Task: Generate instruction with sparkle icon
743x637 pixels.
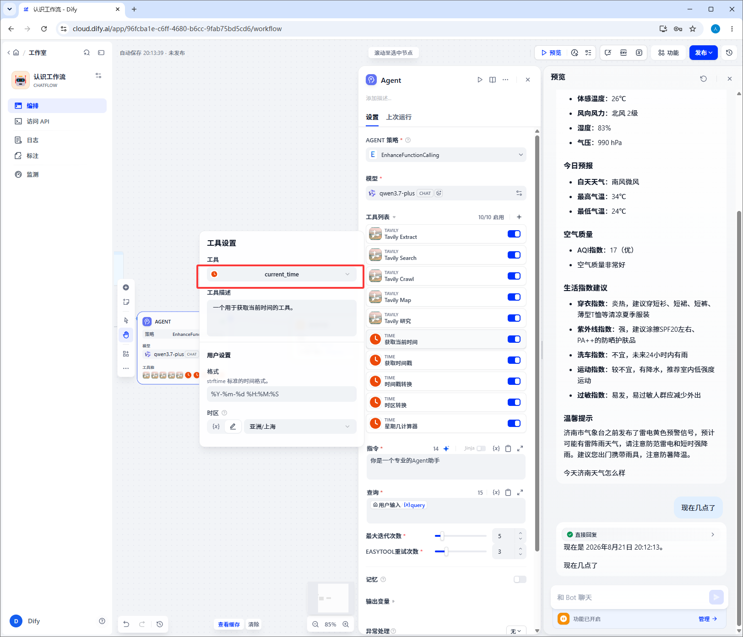Action: pyautogui.click(x=446, y=448)
